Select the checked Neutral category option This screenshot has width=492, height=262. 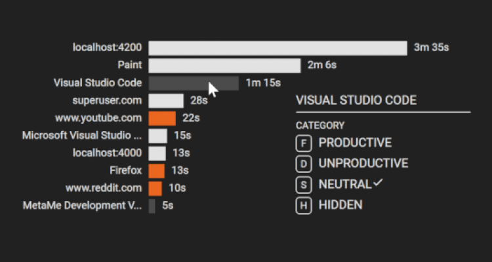(345, 185)
